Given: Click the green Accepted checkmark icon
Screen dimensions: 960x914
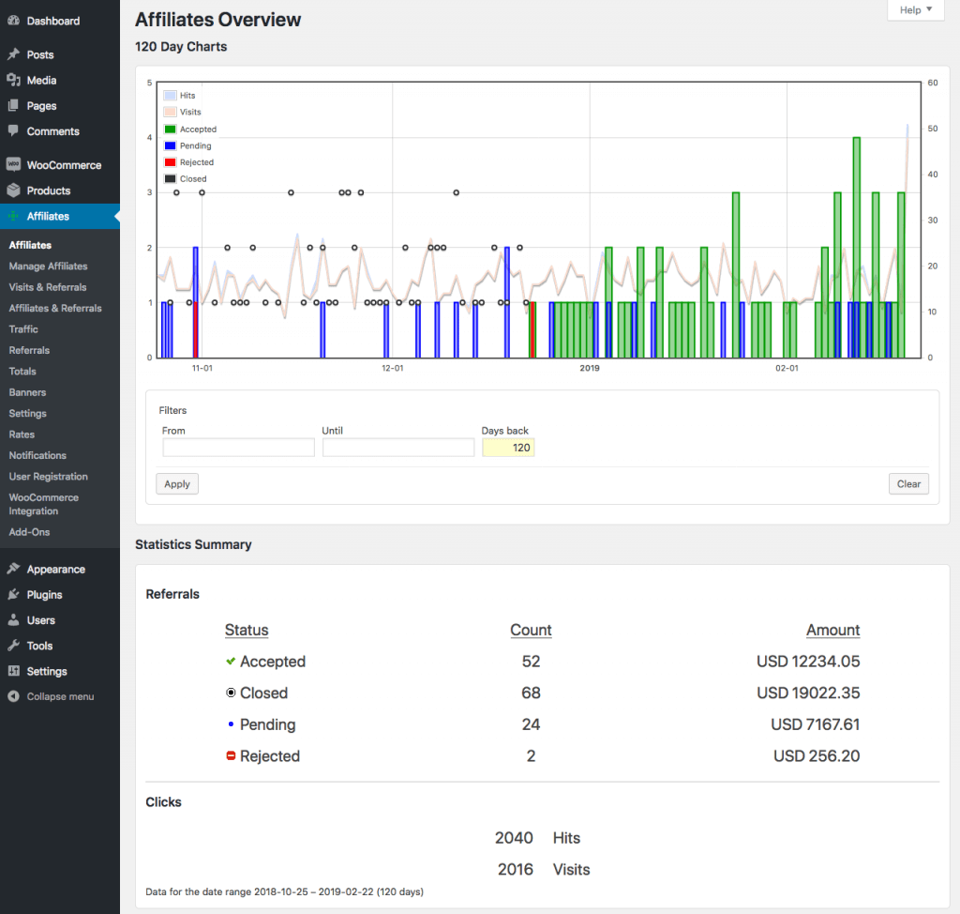Looking at the screenshot, I should pos(231,661).
